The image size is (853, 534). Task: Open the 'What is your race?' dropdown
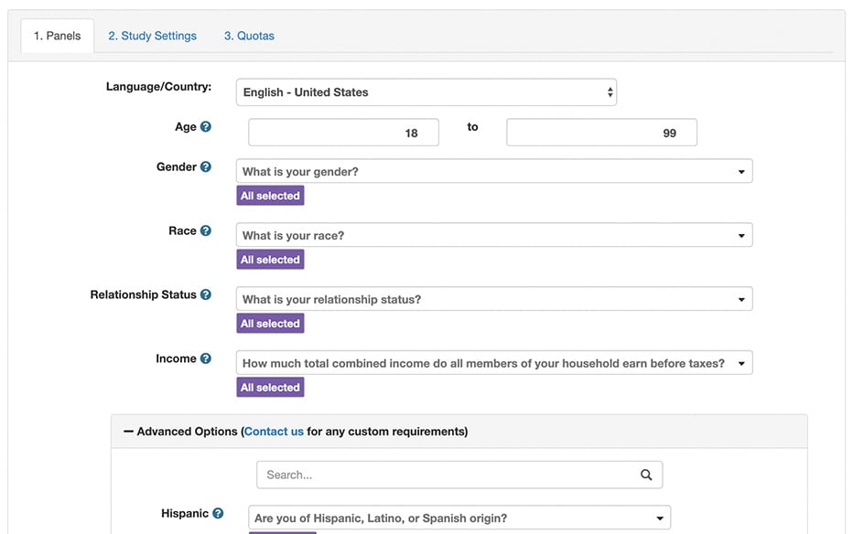pyautogui.click(x=494, y=236)
